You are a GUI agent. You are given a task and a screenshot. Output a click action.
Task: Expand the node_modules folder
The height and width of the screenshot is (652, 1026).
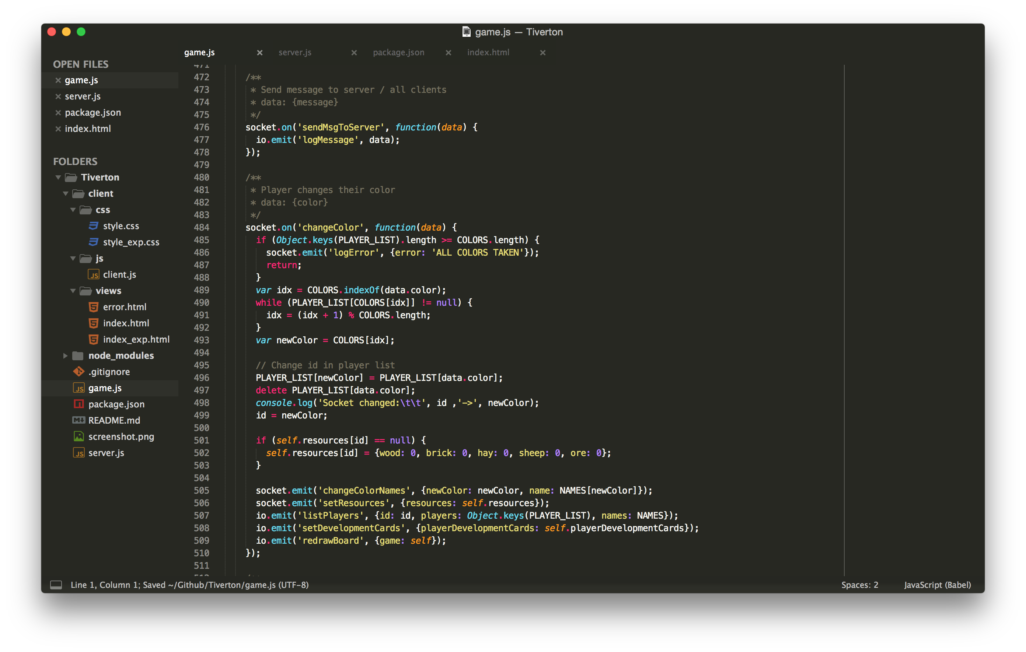(65, 355)
